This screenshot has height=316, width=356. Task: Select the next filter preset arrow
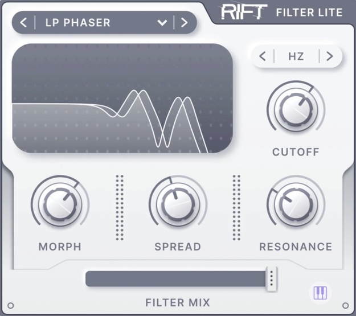pos(184,22)
